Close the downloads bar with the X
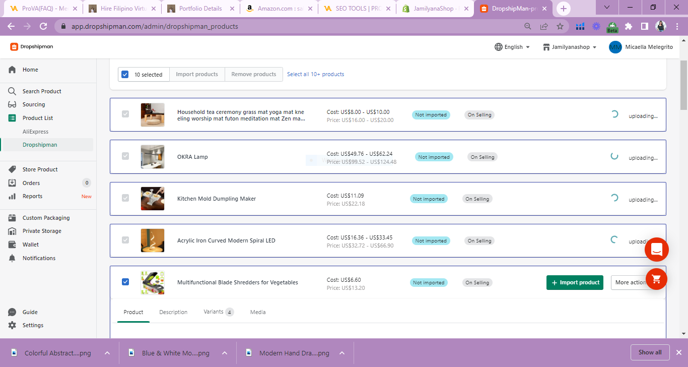Viewport: 688px width, 367px height. pyautogui.click(x=678, y=352)
